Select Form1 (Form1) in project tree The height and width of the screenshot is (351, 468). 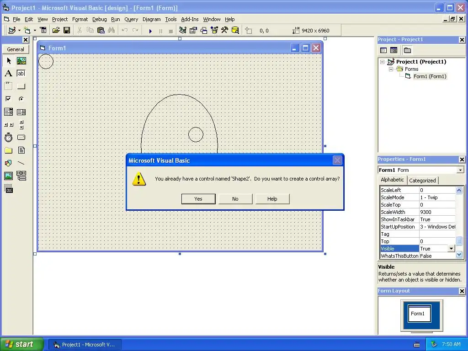tap(430, 76)
